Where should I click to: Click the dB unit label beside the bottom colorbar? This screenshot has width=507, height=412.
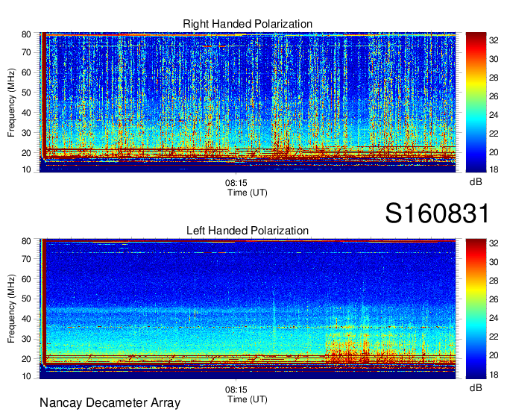[x=476, y=387]
